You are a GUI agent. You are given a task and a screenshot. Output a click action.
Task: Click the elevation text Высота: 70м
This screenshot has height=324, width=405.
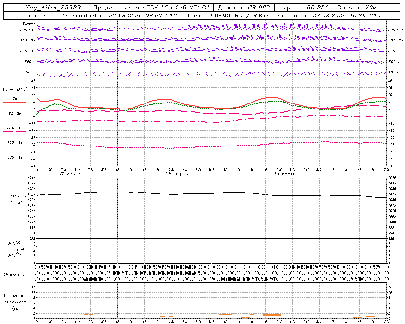(357, 8)
